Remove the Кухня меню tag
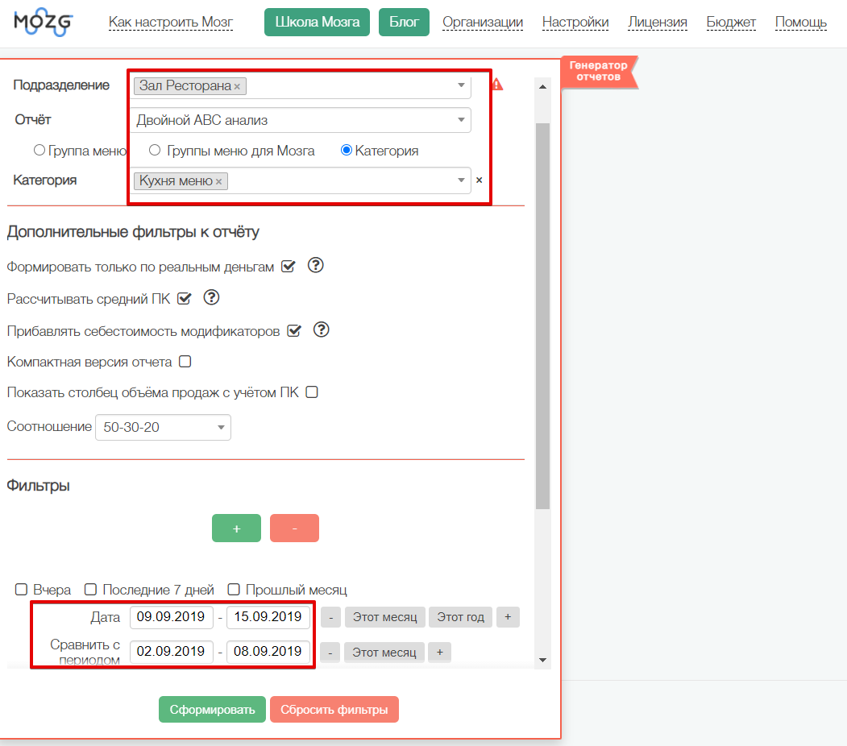 218,182
